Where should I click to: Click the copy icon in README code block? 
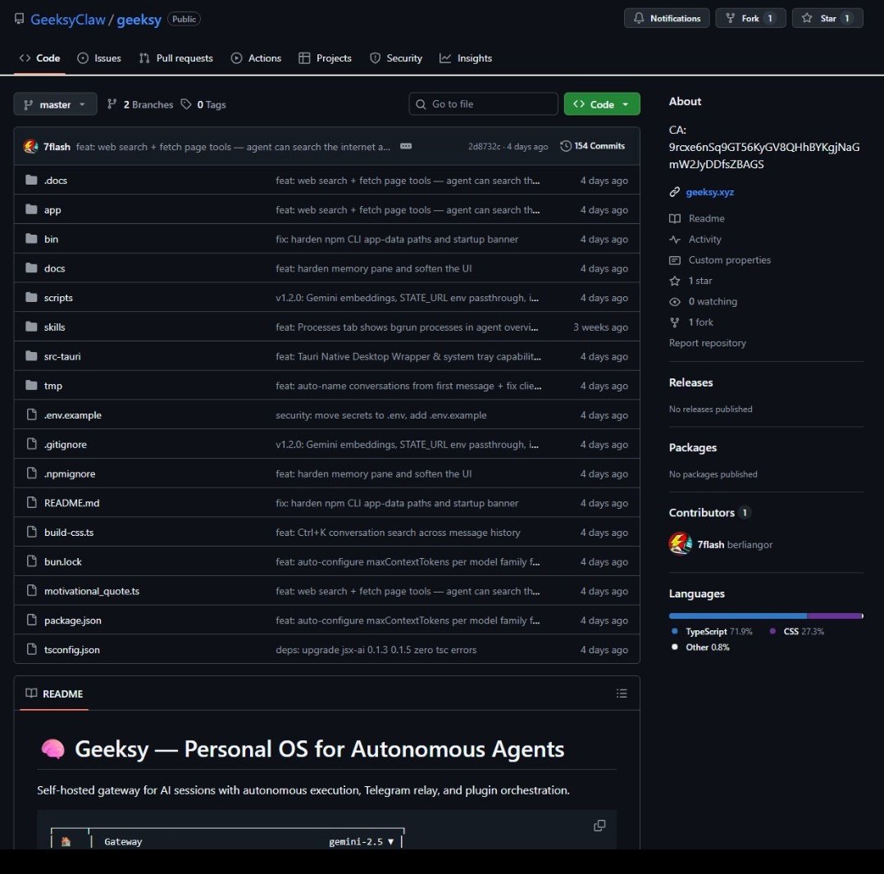tap(599, 826)
